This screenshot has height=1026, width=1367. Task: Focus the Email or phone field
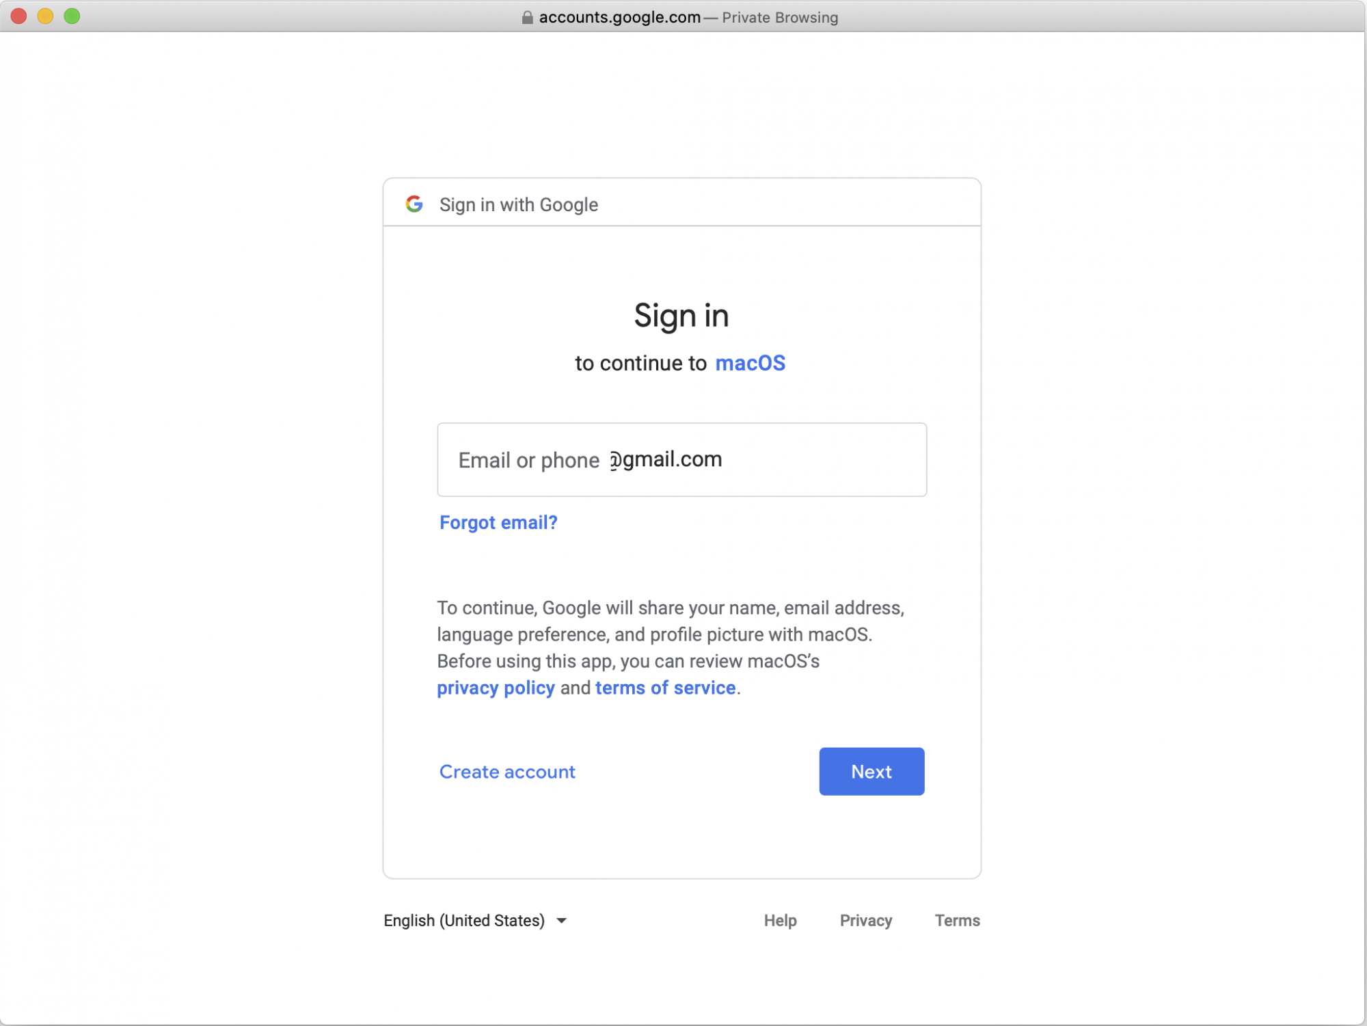(681, 459)
